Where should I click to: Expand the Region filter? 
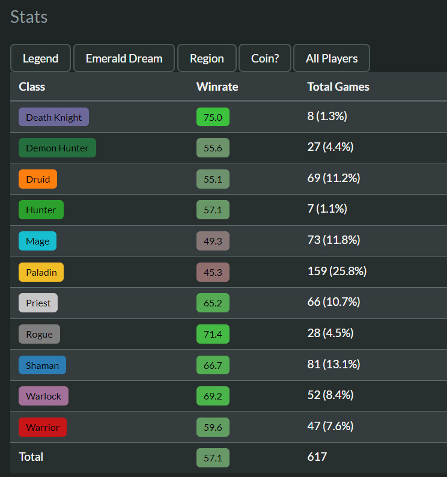207,58
